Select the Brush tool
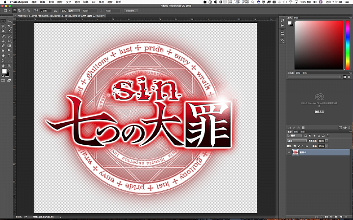The width and height of the screenshot is (353, 220). [x=9, y=36]
